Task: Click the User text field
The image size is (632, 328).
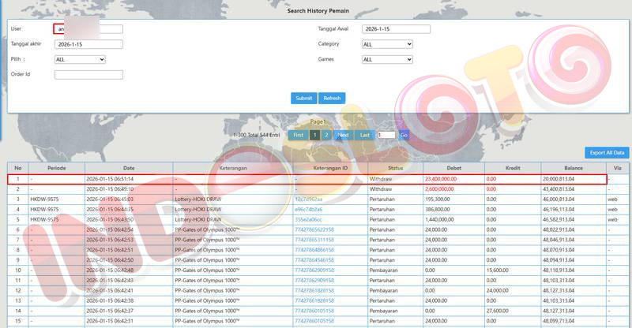Action: [x=88, y=29]
